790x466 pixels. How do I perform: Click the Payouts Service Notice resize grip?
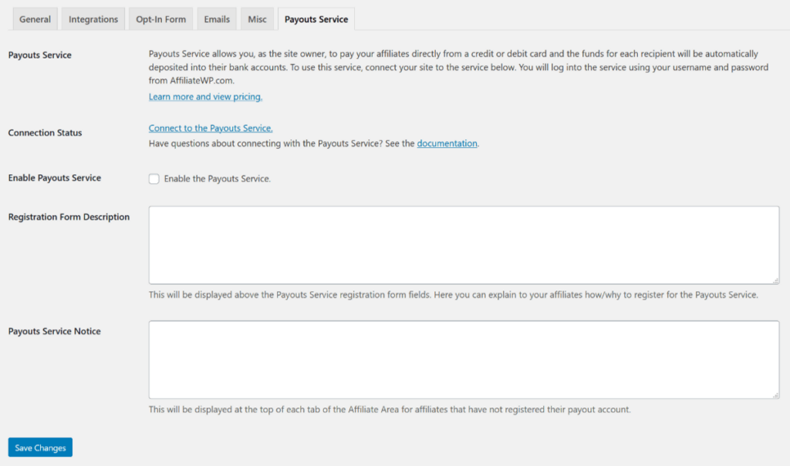coord(775,394)
